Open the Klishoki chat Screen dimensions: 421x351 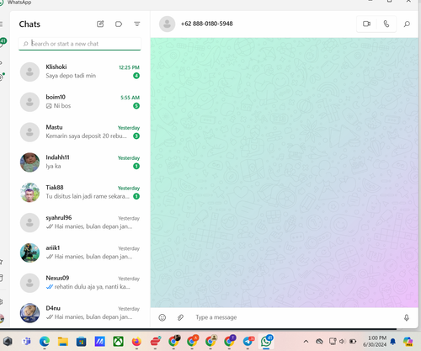click(x=80, y=72)
